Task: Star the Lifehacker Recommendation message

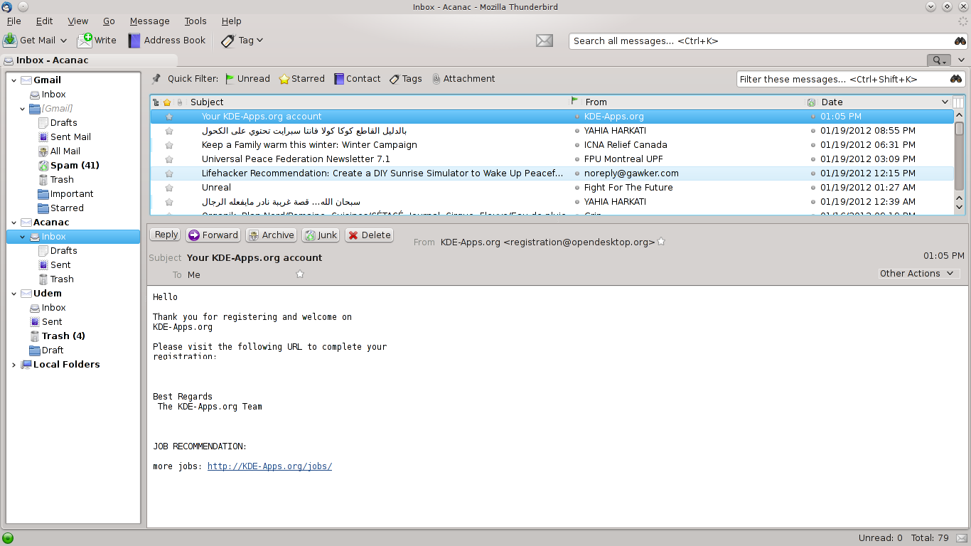Action: [x=168, y=173]
